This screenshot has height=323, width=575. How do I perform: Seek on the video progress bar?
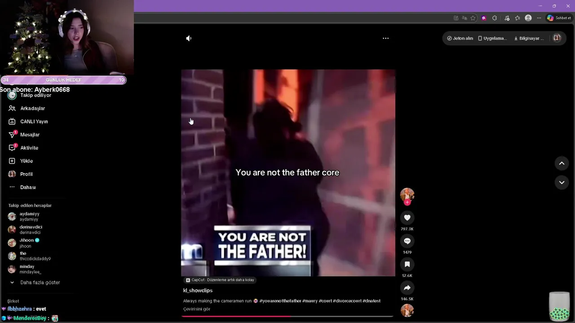(x=287, y=316)
